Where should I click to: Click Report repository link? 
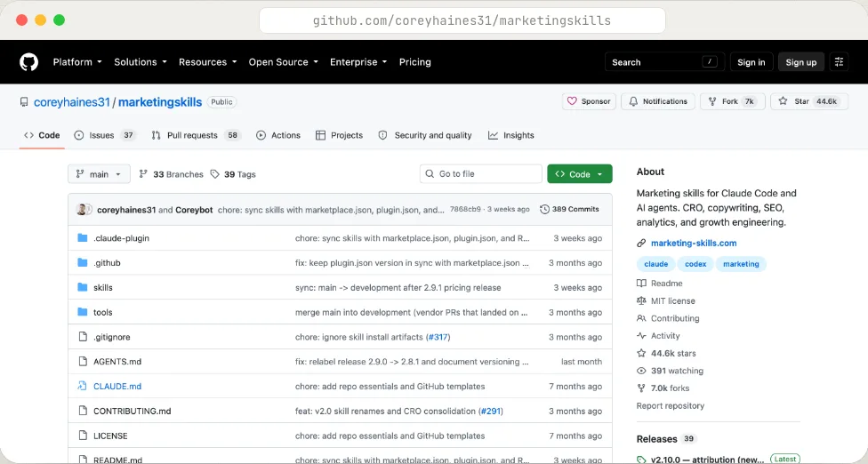(x=671, y=405)
